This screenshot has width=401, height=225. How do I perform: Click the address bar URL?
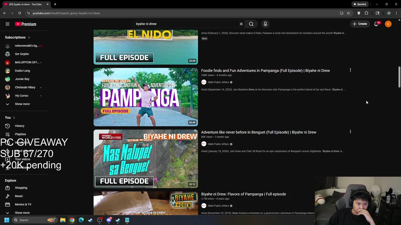coord(66,13)
